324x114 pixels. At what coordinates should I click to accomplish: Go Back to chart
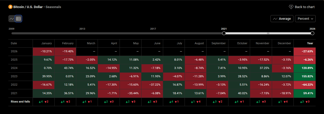304,7
